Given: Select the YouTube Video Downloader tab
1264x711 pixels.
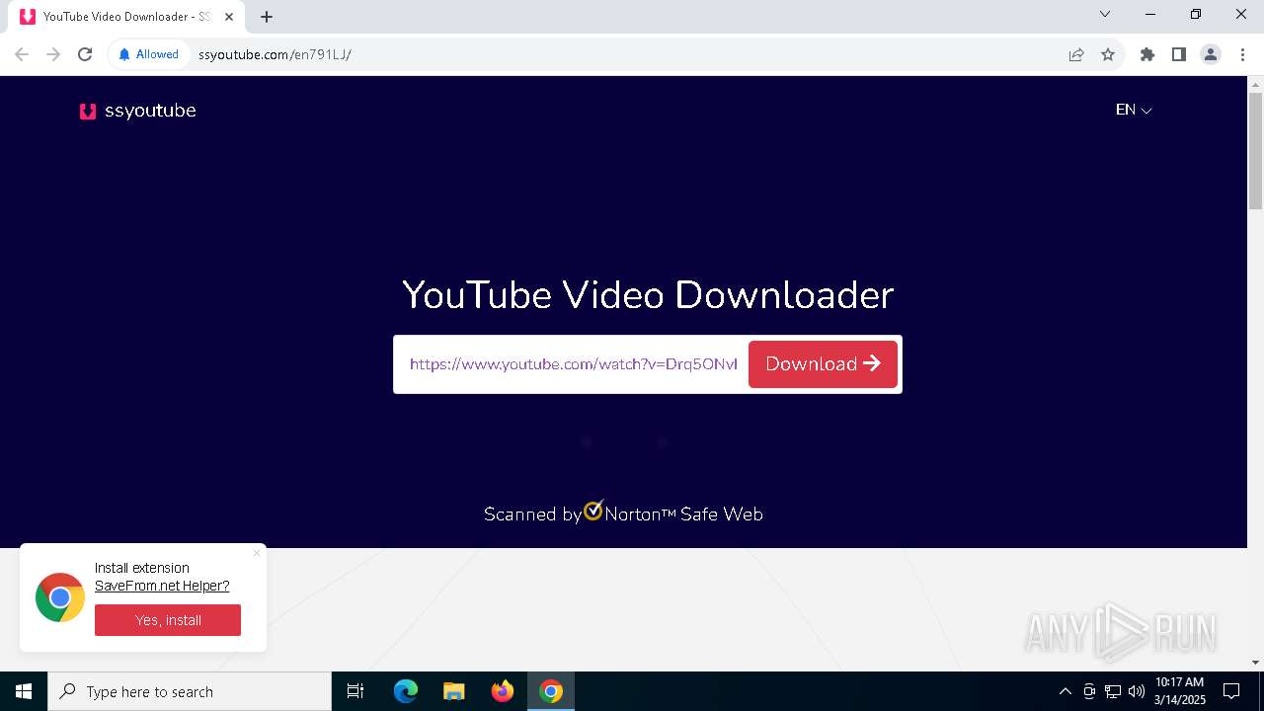Looking at the screenshot, I should coord(126,17).
